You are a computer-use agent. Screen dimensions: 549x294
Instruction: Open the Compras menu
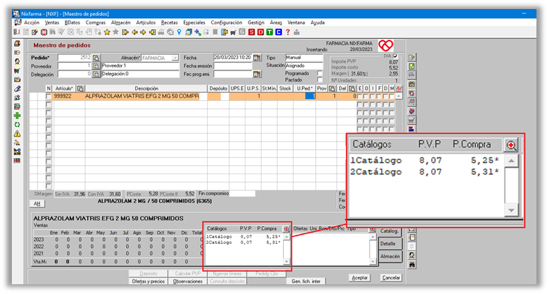pyautogui.click(x=96, y=22)
